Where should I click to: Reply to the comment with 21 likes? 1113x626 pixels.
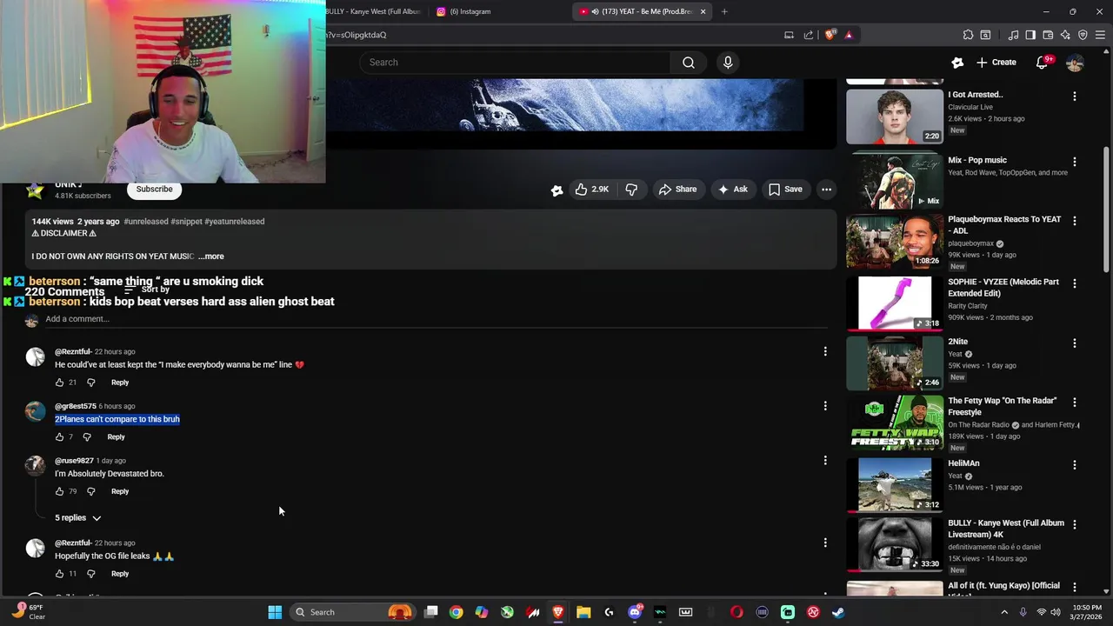point(120,383)
